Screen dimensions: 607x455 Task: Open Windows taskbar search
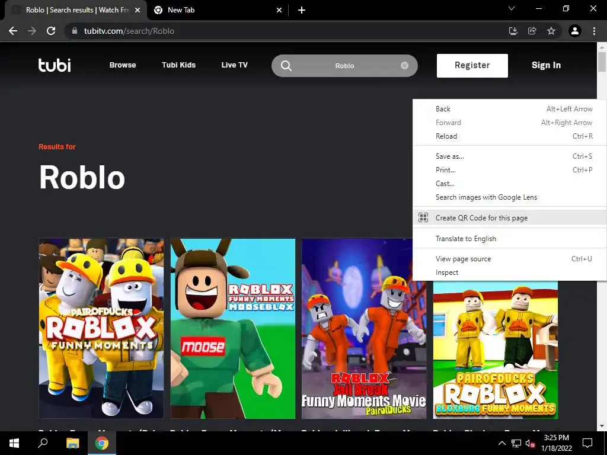click(43, 443)
